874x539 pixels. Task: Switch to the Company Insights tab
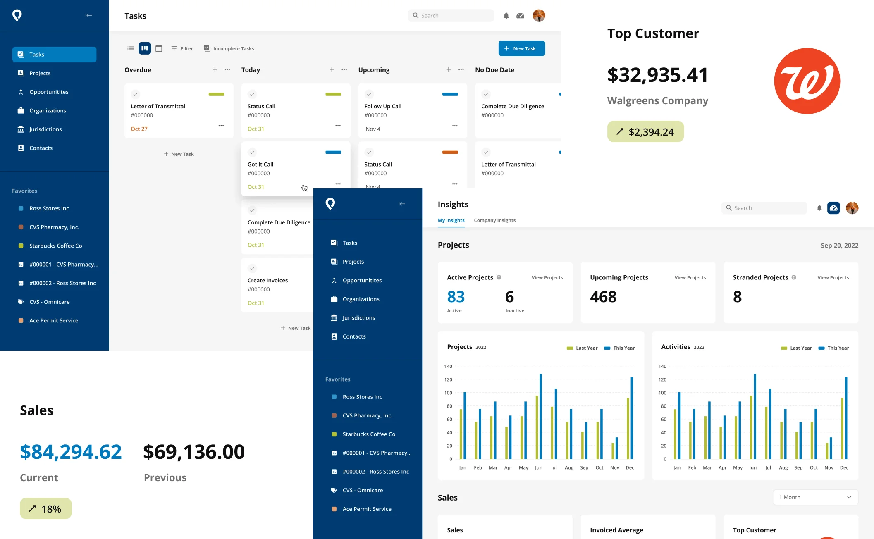[x=494, y=220]
